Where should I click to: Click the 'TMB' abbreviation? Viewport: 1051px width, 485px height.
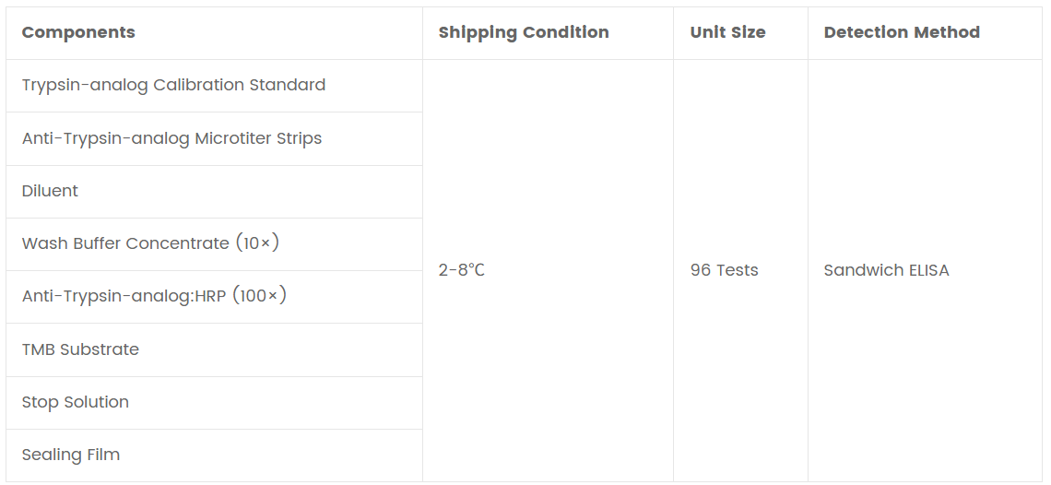39,349
